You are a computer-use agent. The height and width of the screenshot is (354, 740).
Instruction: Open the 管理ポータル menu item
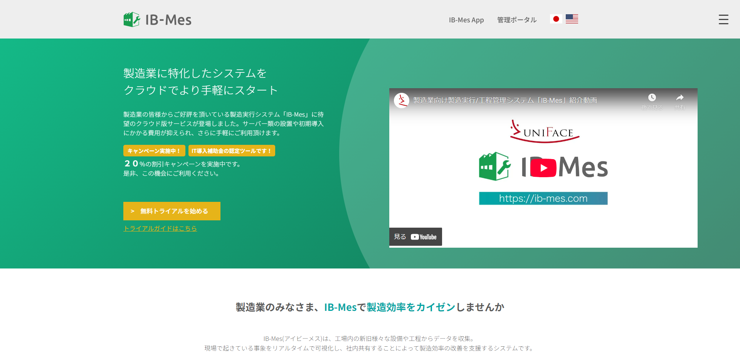coord(517,20)
